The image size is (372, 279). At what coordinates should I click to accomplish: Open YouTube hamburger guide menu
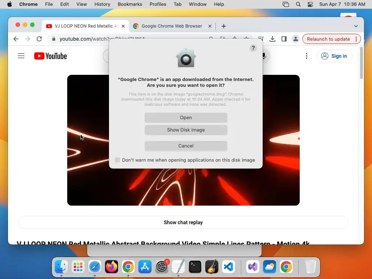(21, 56)
